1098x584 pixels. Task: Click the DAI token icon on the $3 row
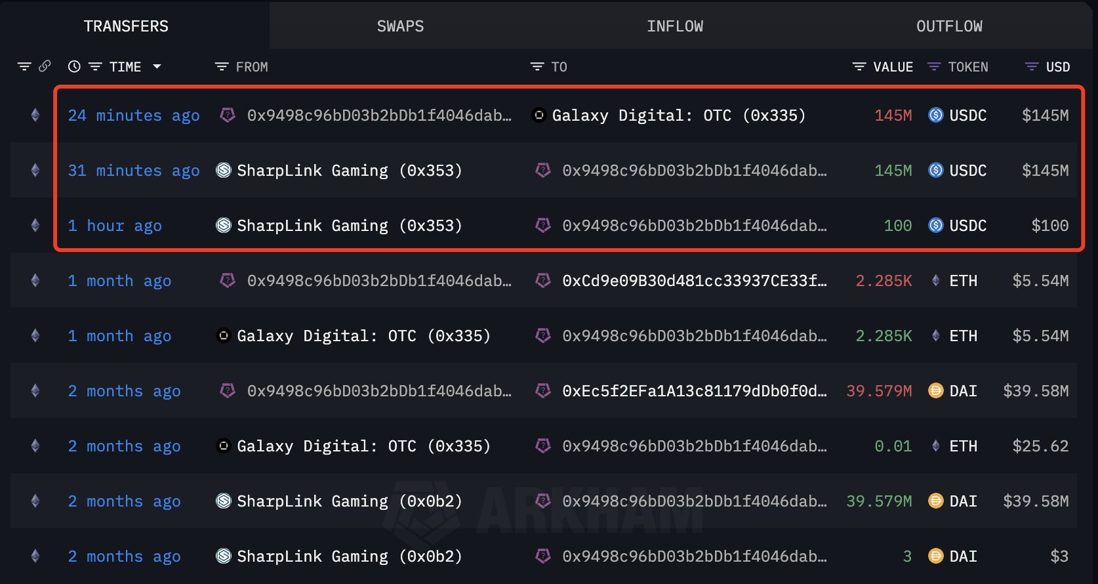935,556
